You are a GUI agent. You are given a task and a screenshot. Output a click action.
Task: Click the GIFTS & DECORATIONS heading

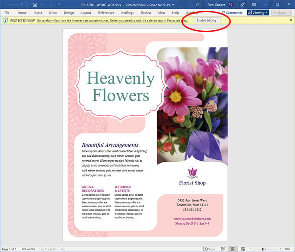(93, 189)
